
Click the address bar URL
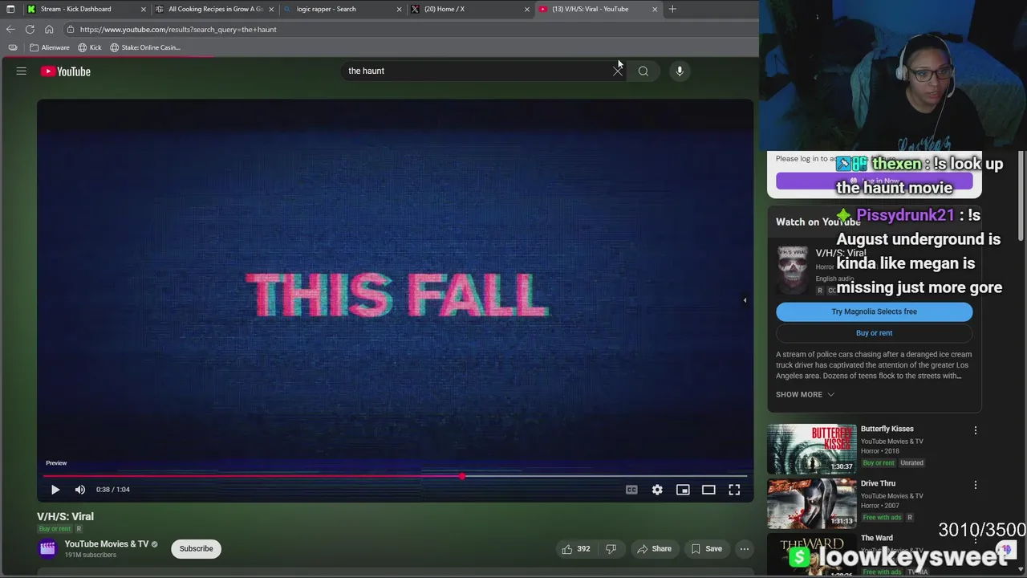(178, 30)
